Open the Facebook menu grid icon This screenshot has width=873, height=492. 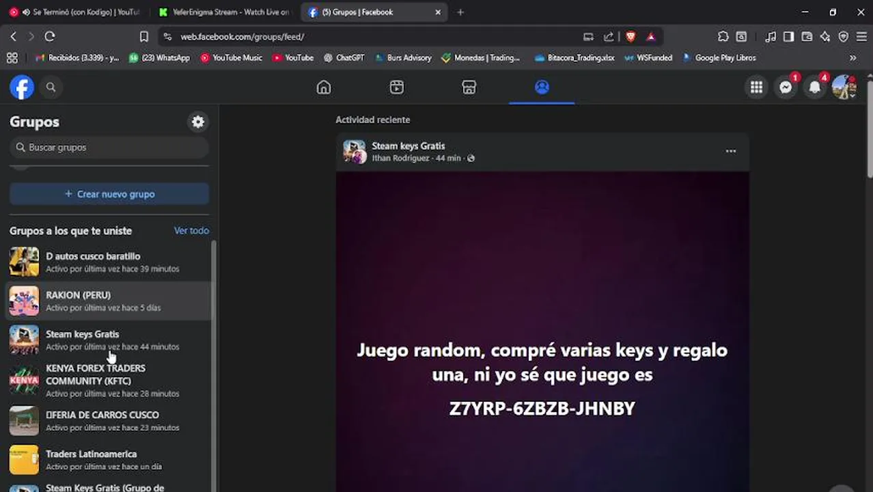click(x=756, y=87)
